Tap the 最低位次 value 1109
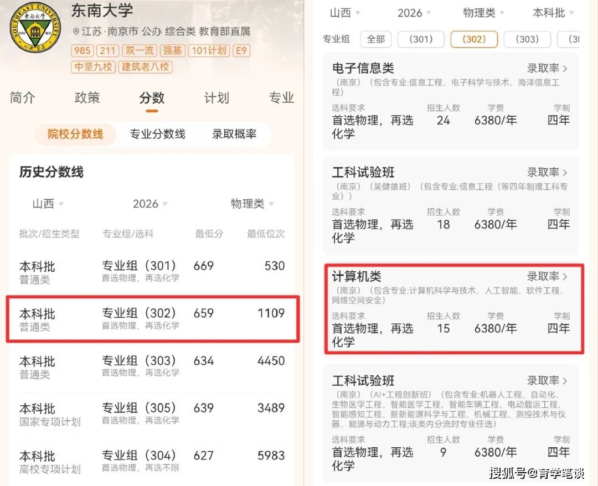The image size is (598, 486). tap(271, 313)
